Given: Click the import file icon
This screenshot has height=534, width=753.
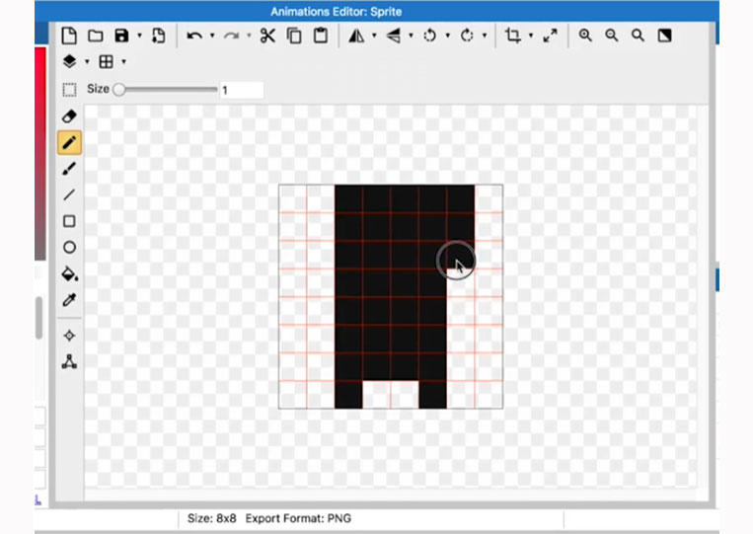Looking at the screenshot, I should pyautogui.click(x=159, y=36).
